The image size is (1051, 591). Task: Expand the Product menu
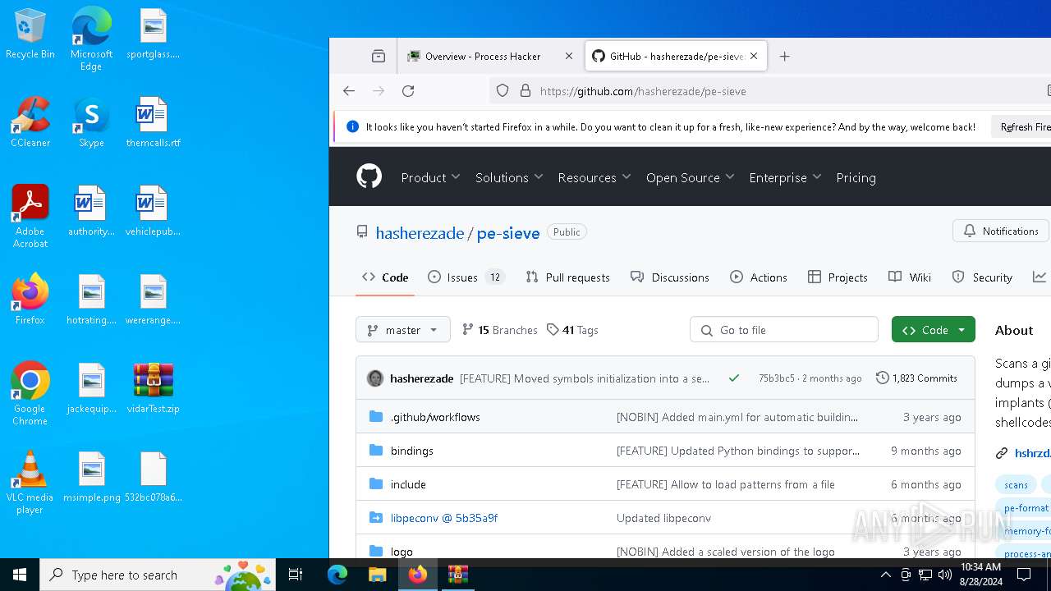point(431,177)
